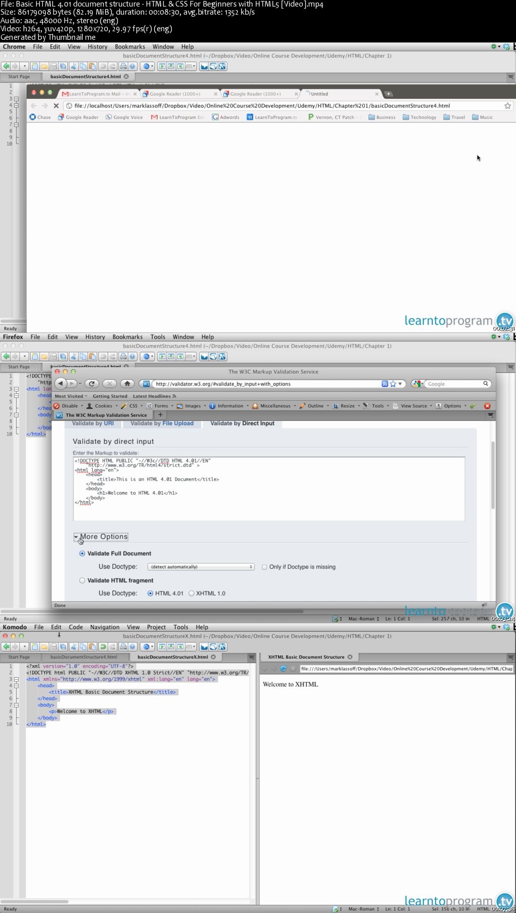The width and height of the screenshot is (516, 913).
Task: Collapse the More Options section
Action: 101,537
